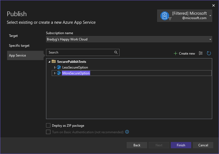219x154 pixels.
Task: Switch to the Specific target step
Action: point(19,46)
